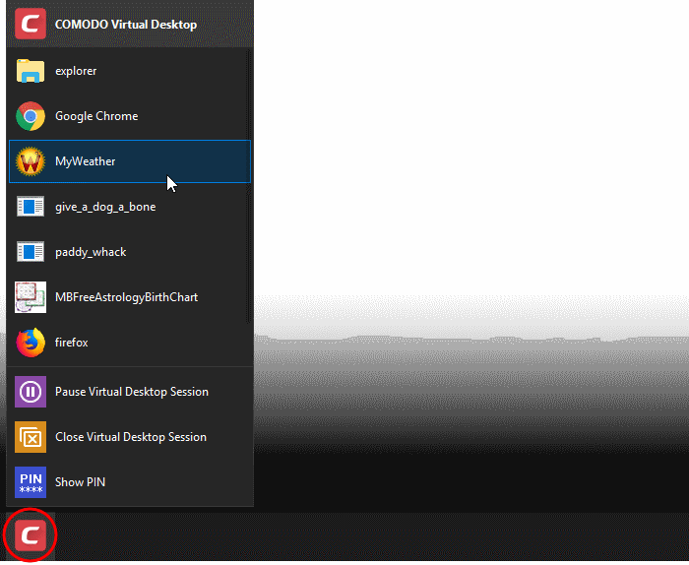
Task: Click the MBFreeAstrologyBirthChart icon
Action: (x=31, y=297)
